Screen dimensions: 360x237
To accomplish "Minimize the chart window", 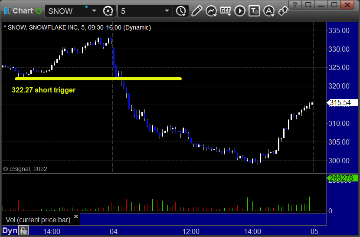I will pos(321,5).
